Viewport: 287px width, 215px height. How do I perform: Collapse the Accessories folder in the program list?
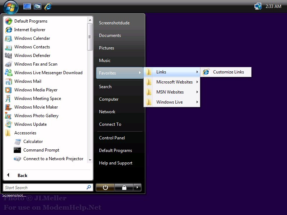tap(25, 133)
